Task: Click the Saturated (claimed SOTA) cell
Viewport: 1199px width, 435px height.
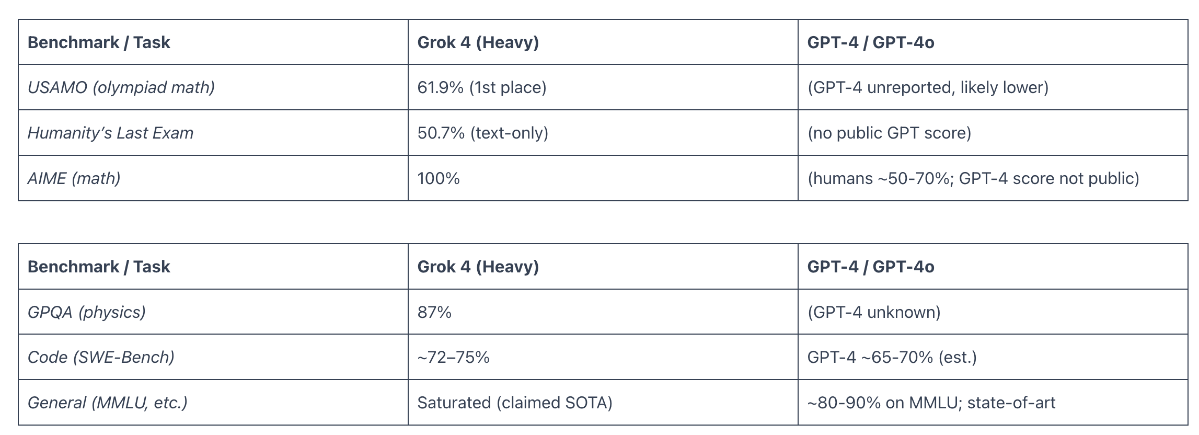Action: 603,403
